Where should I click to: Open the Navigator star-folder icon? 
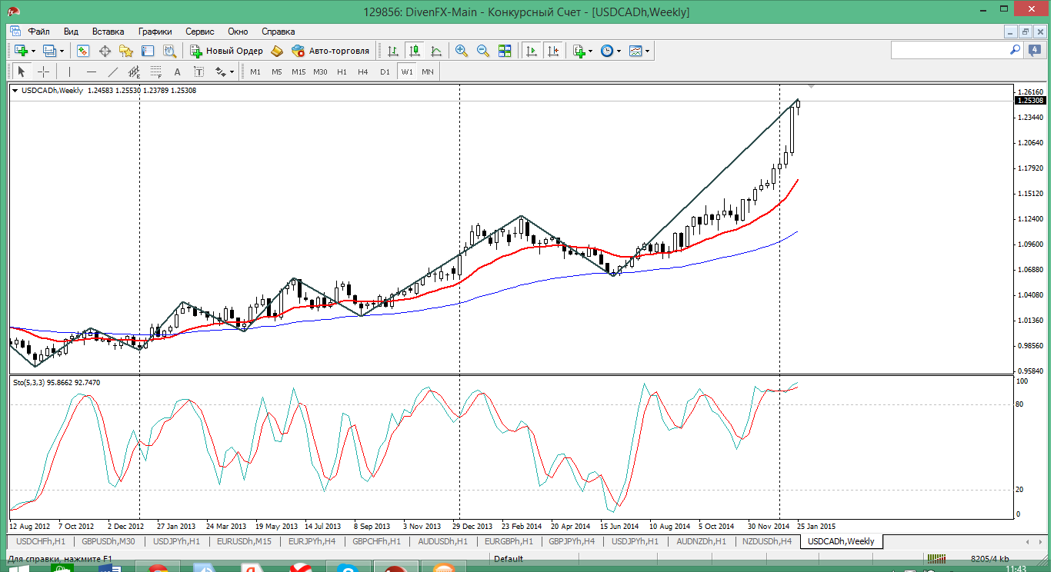pyautogui.click(x=126, y=51)
